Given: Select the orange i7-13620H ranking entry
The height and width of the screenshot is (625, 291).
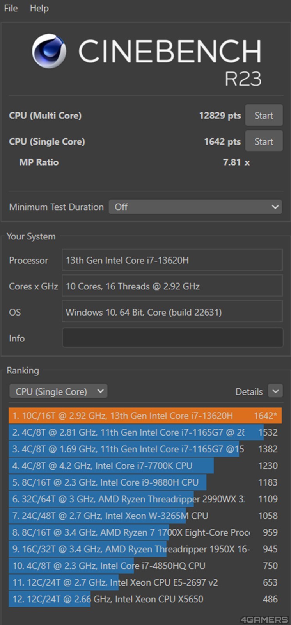Looking at the screenshot, I should click(145, 416).
